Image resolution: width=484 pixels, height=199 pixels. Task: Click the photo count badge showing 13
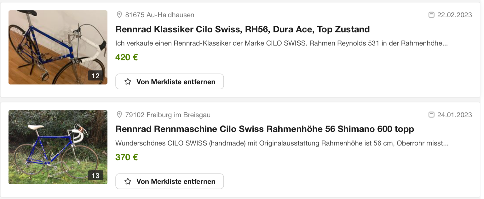coord(95,175)
